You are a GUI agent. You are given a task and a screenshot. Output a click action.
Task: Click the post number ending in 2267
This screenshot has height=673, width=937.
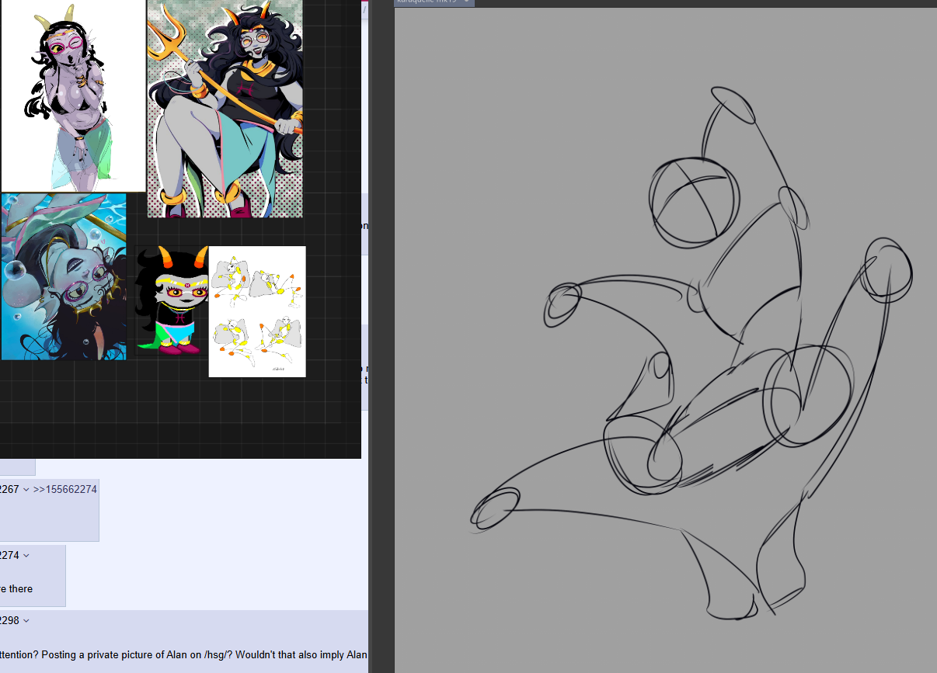click(9, 489)
